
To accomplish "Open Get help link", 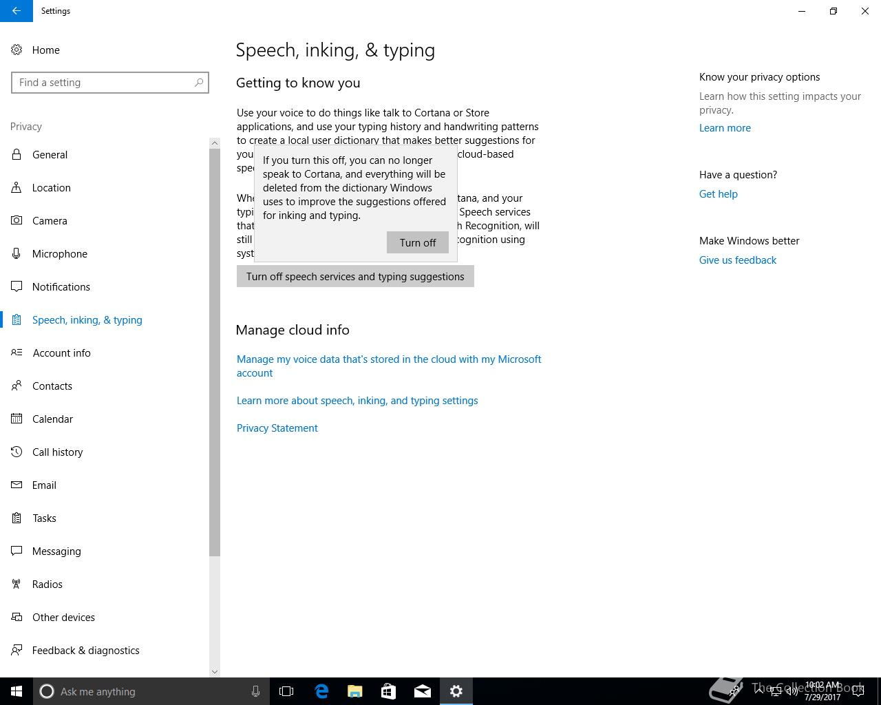I will click(x=719, y=193).
